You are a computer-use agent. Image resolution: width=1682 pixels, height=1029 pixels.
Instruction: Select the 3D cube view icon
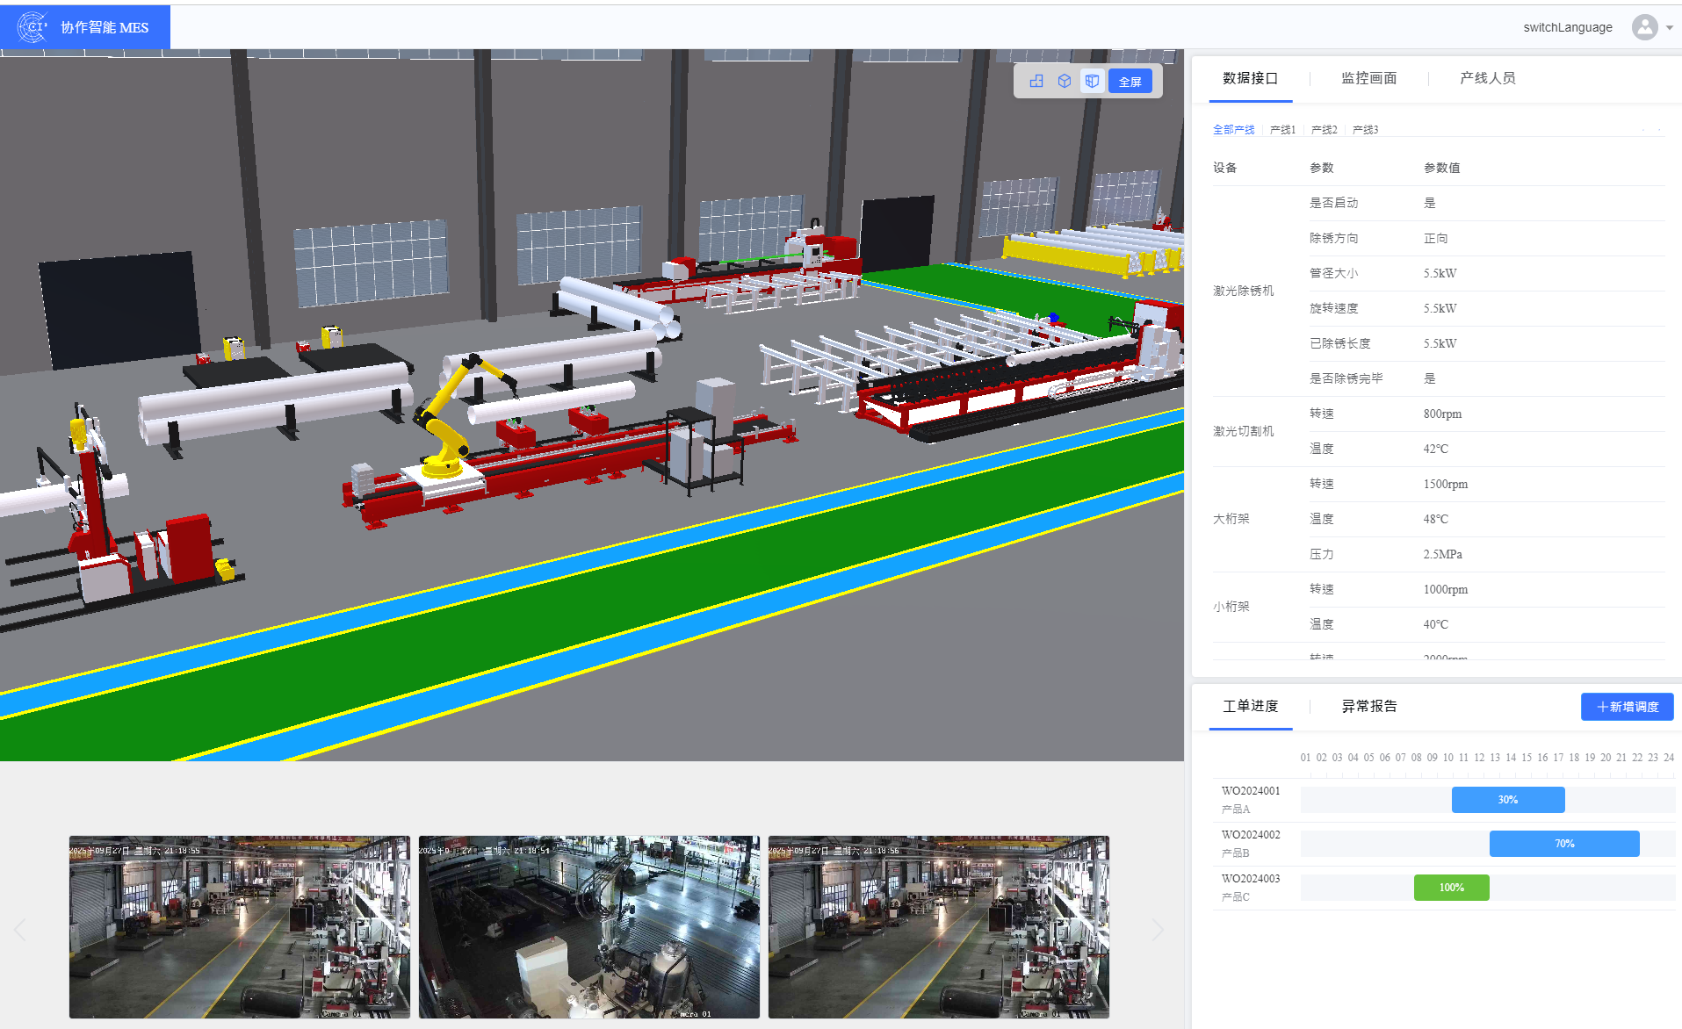click(1065, 81)
